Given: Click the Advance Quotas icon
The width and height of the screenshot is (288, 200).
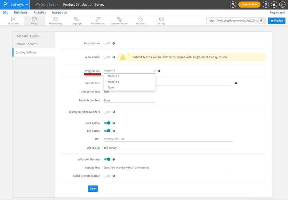Looking at the screenshot, I should (119, 20).
